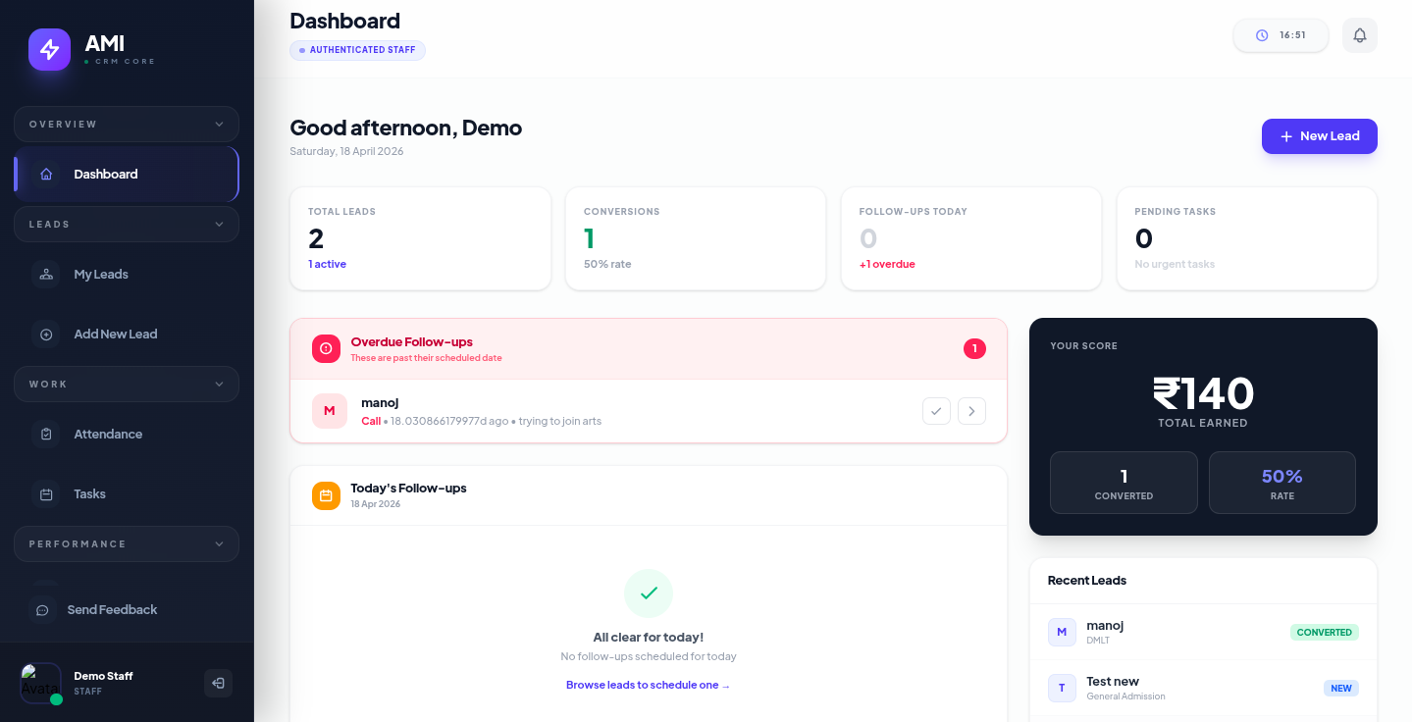Go to My Leads page
Screen dimensions: 1412x722
click(x=127, y=274)
